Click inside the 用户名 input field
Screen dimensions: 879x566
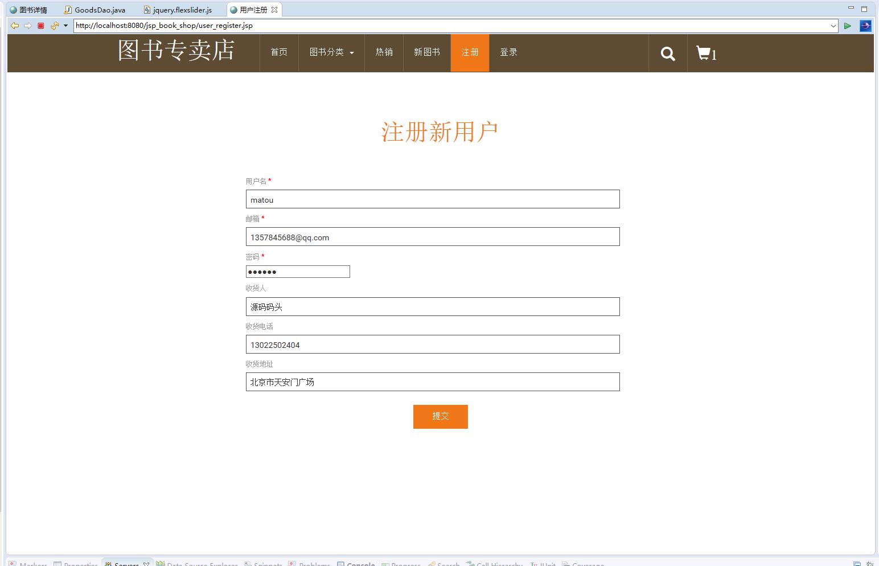tap(432, 199)
